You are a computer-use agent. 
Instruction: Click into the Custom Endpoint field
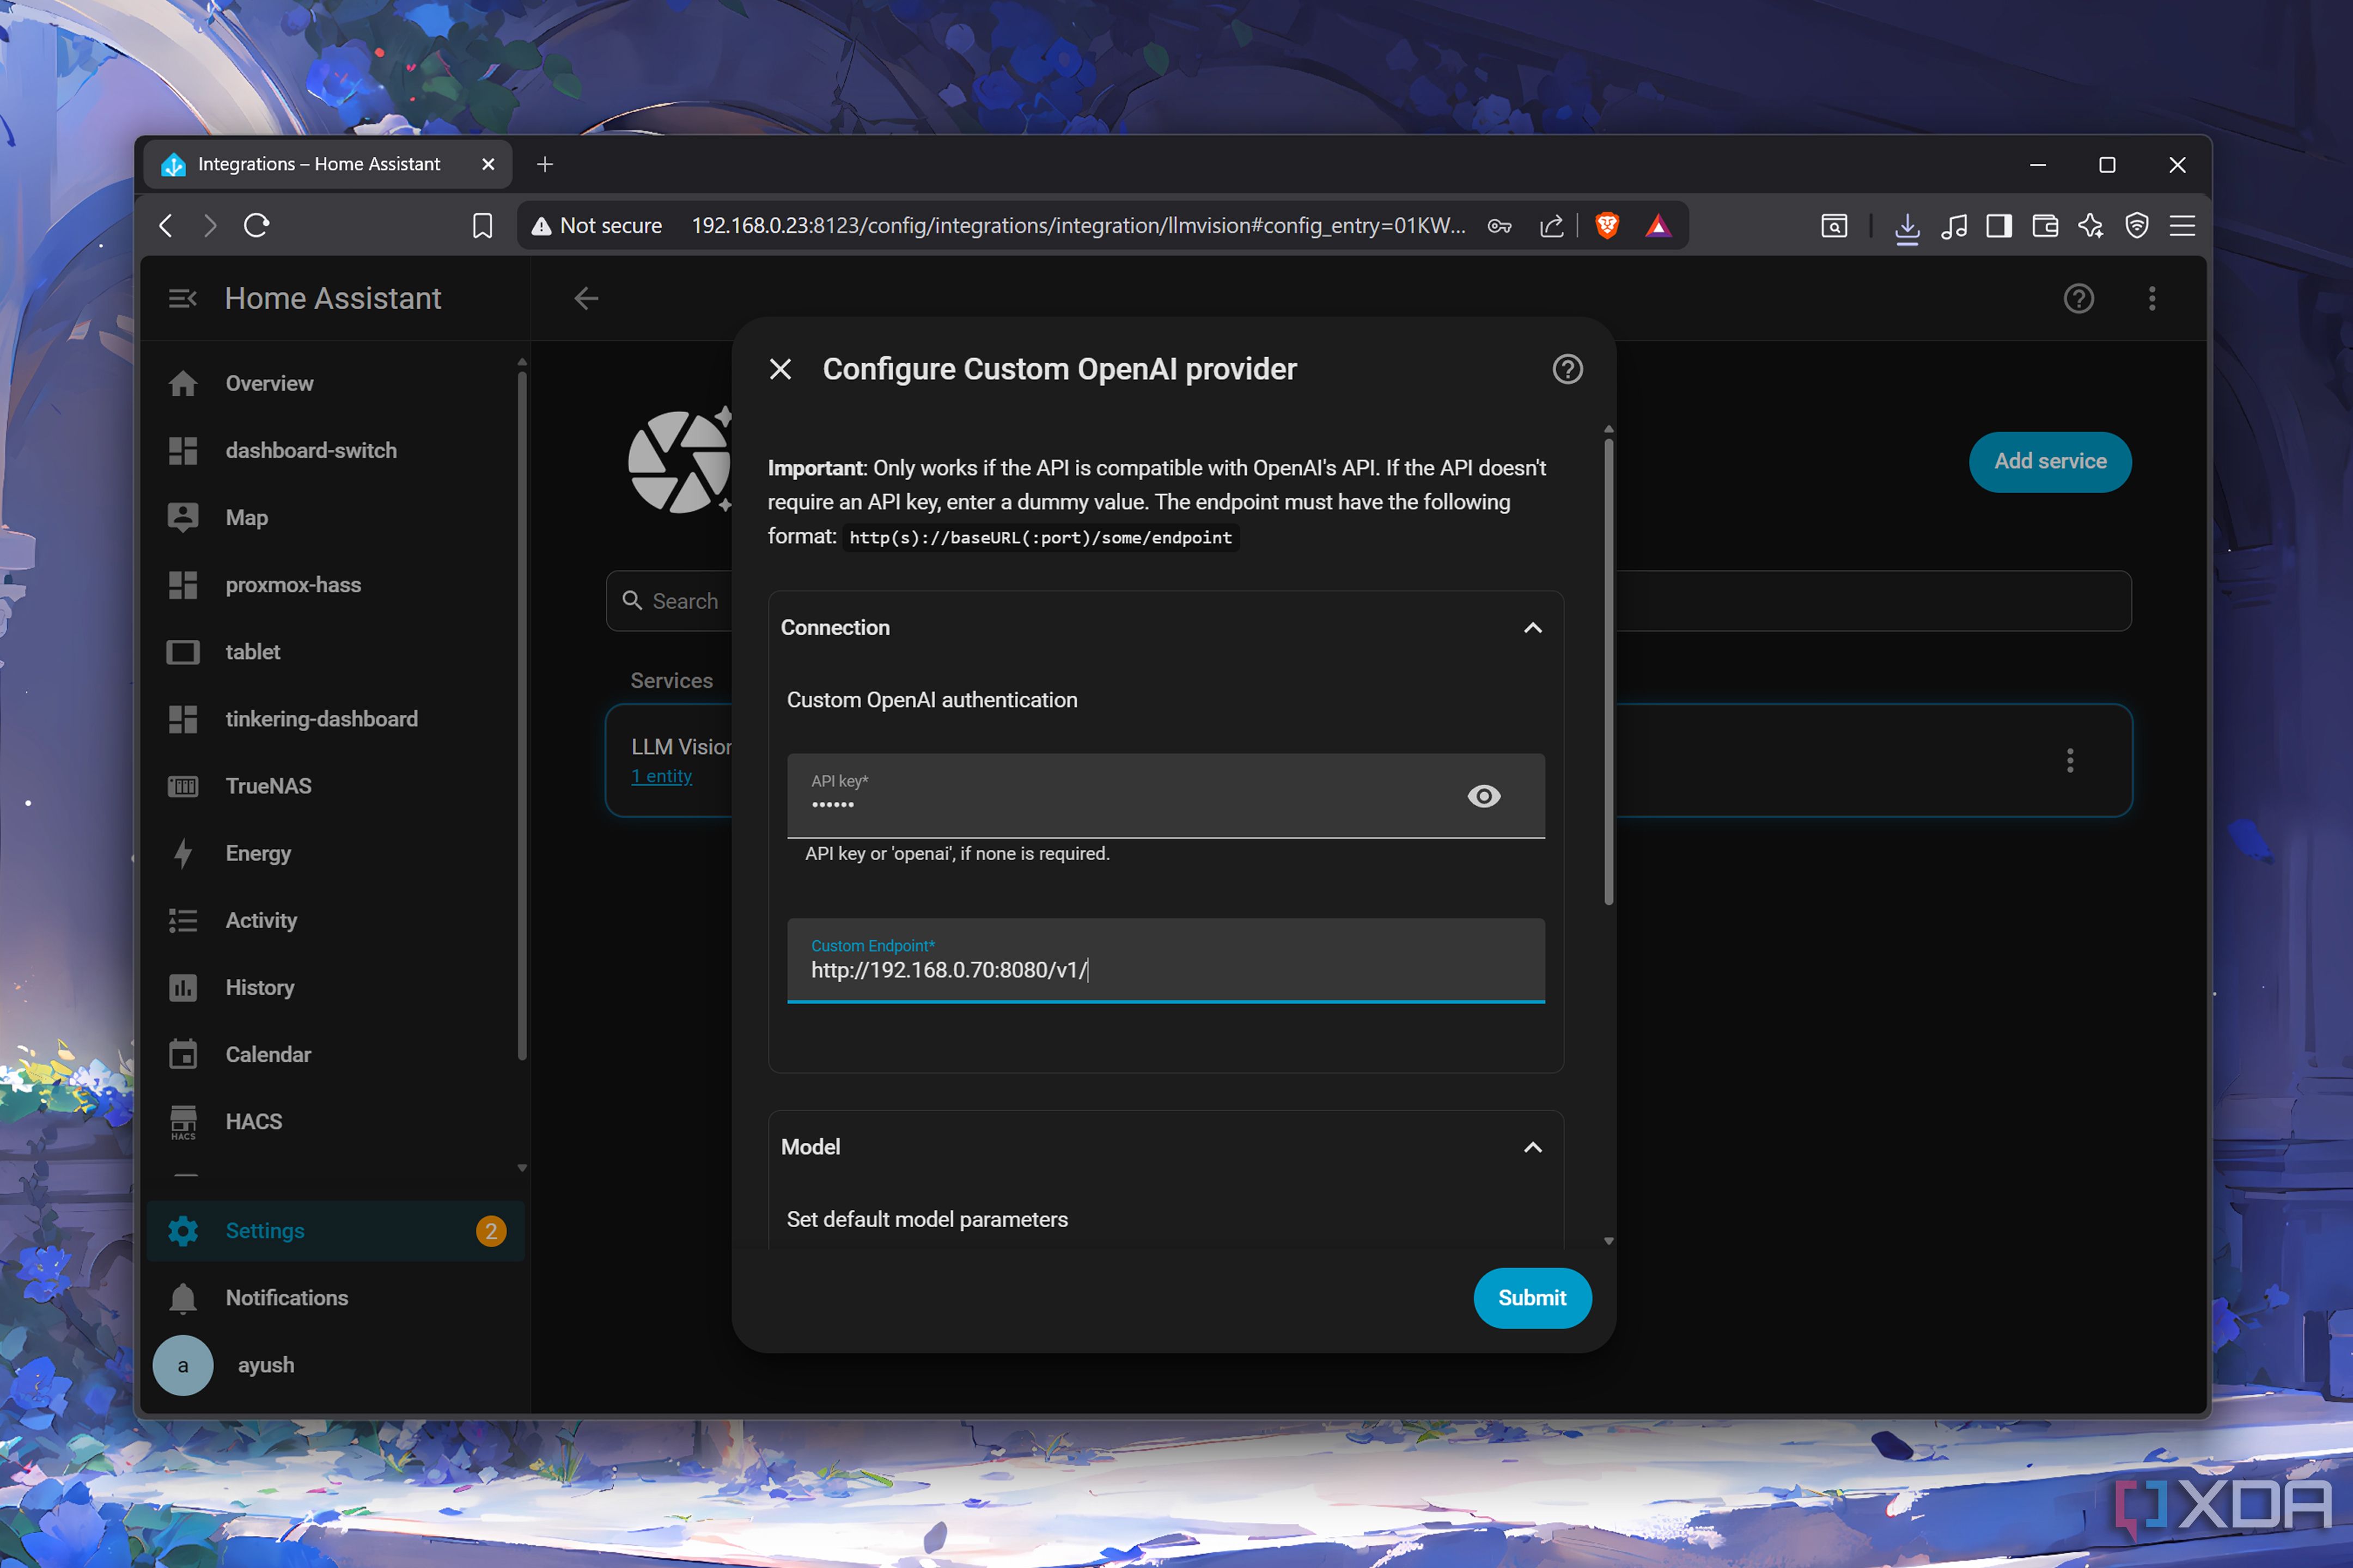click(x=1166, y=960)
